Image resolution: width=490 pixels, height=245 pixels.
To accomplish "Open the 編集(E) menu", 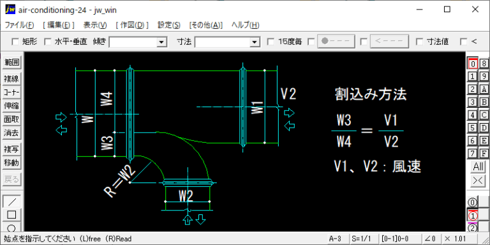I will [59, 25].
